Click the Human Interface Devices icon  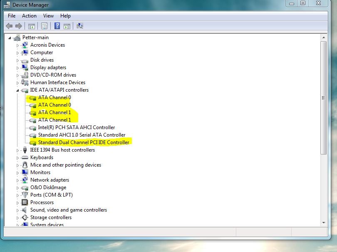click(25, 82)
